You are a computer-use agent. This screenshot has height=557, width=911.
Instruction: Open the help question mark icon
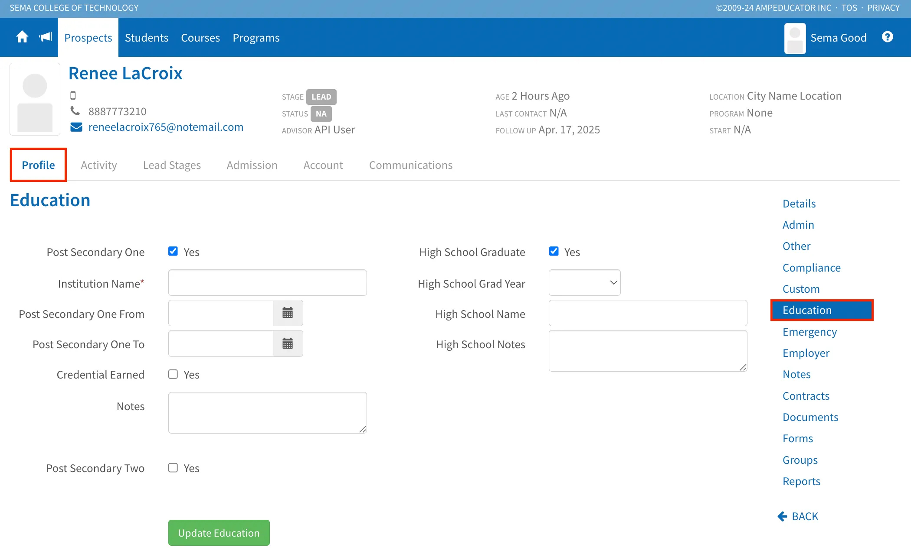(x=888, y=37)
